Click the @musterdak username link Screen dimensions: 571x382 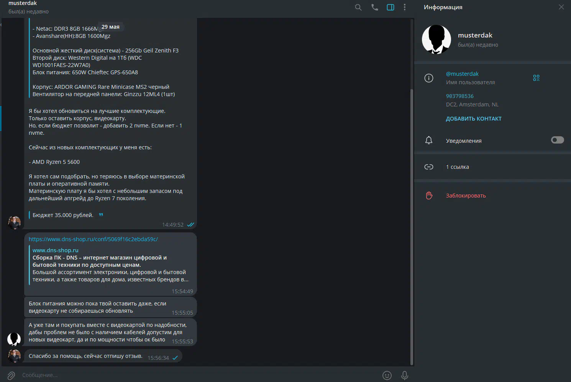pyautogui.click(x=462, y=74)
